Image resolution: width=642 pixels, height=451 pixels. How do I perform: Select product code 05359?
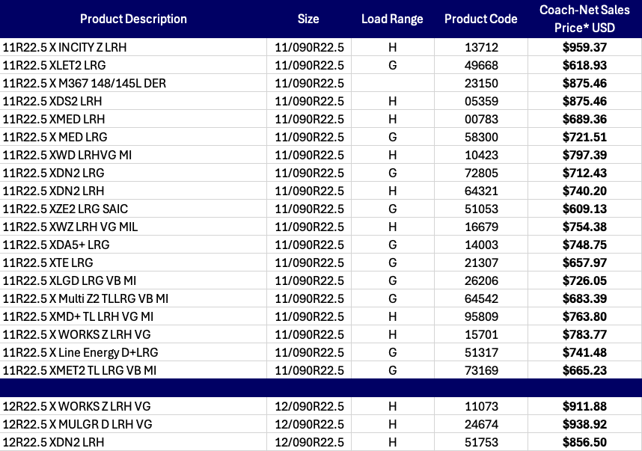[480, 101]
